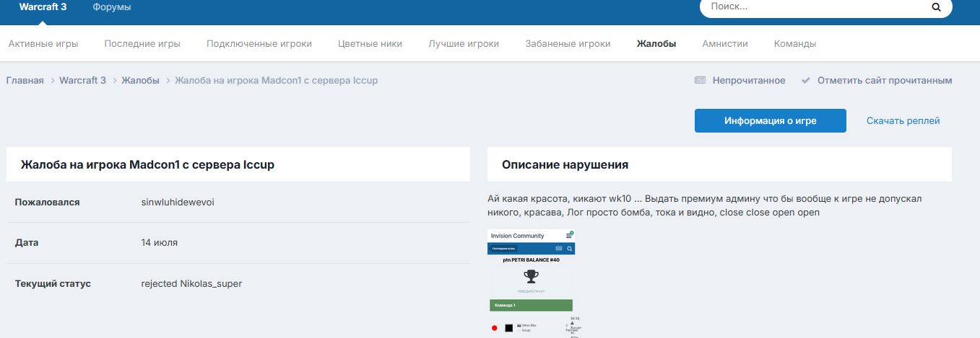Click the violation description paragraph
Image resolution: width=980 pixels, height=338 pixels.
point(705,205)
